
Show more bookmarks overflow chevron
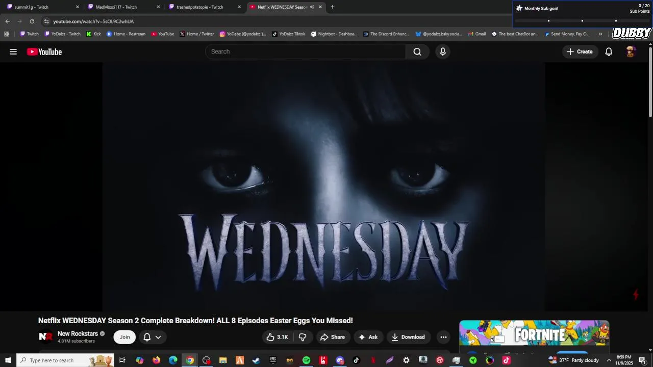tap(600, 34)
